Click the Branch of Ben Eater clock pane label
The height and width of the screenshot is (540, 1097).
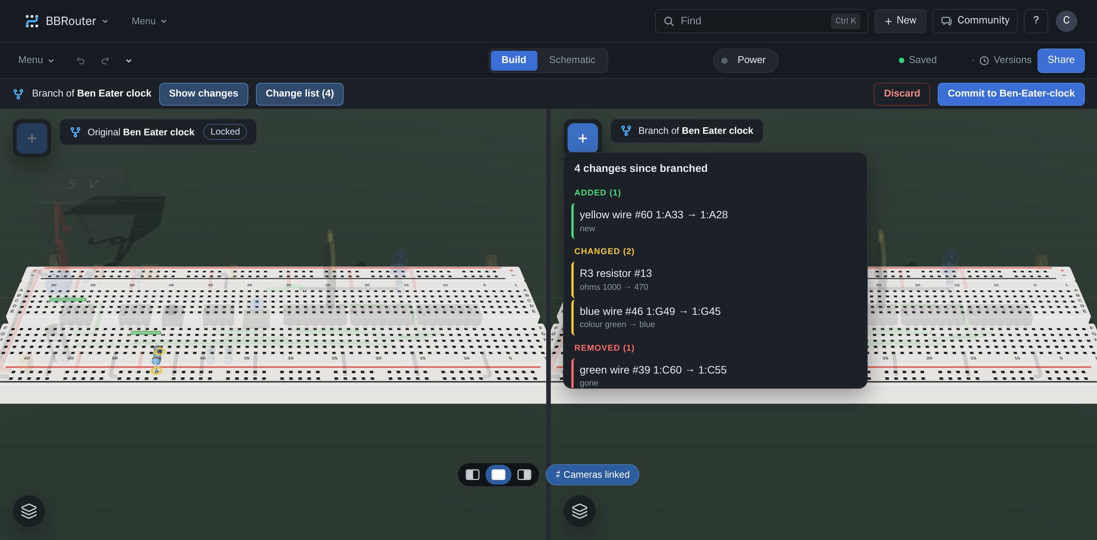tap(695, 131)
